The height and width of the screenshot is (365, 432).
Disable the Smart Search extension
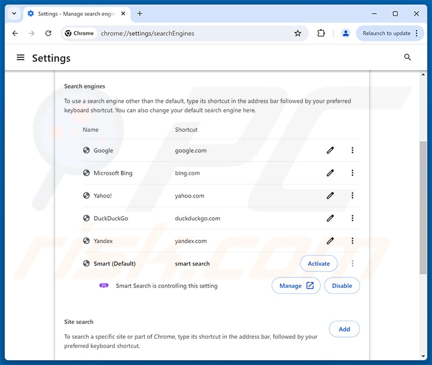342,286
